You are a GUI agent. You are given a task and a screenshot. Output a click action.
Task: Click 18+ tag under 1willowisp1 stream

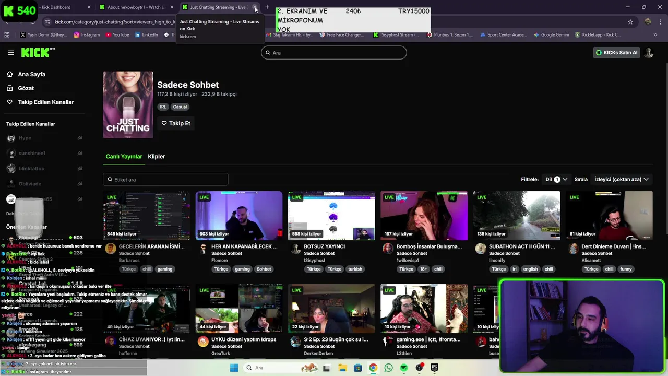click(424, 269)
